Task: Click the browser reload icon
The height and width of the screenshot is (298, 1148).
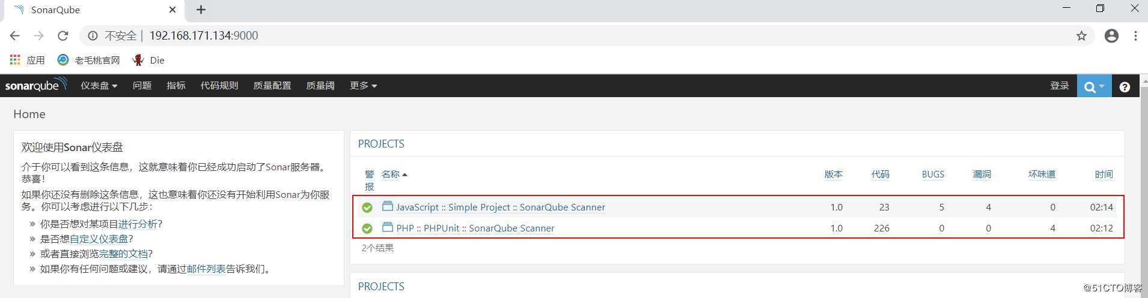Action: [63, 36]
